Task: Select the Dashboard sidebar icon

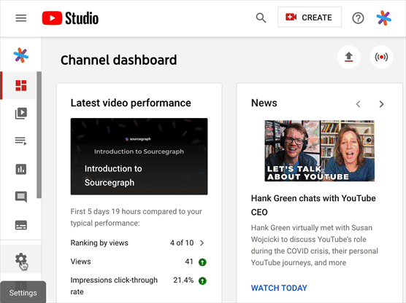Action: [20, 85]
